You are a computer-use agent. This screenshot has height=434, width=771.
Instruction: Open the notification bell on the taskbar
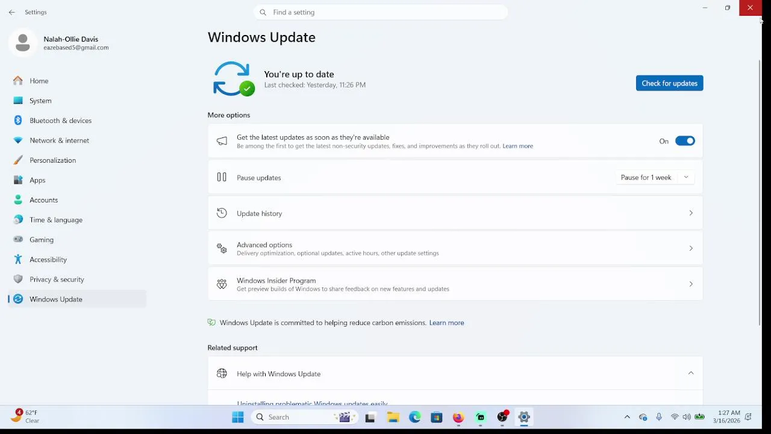tap(748, 417)
